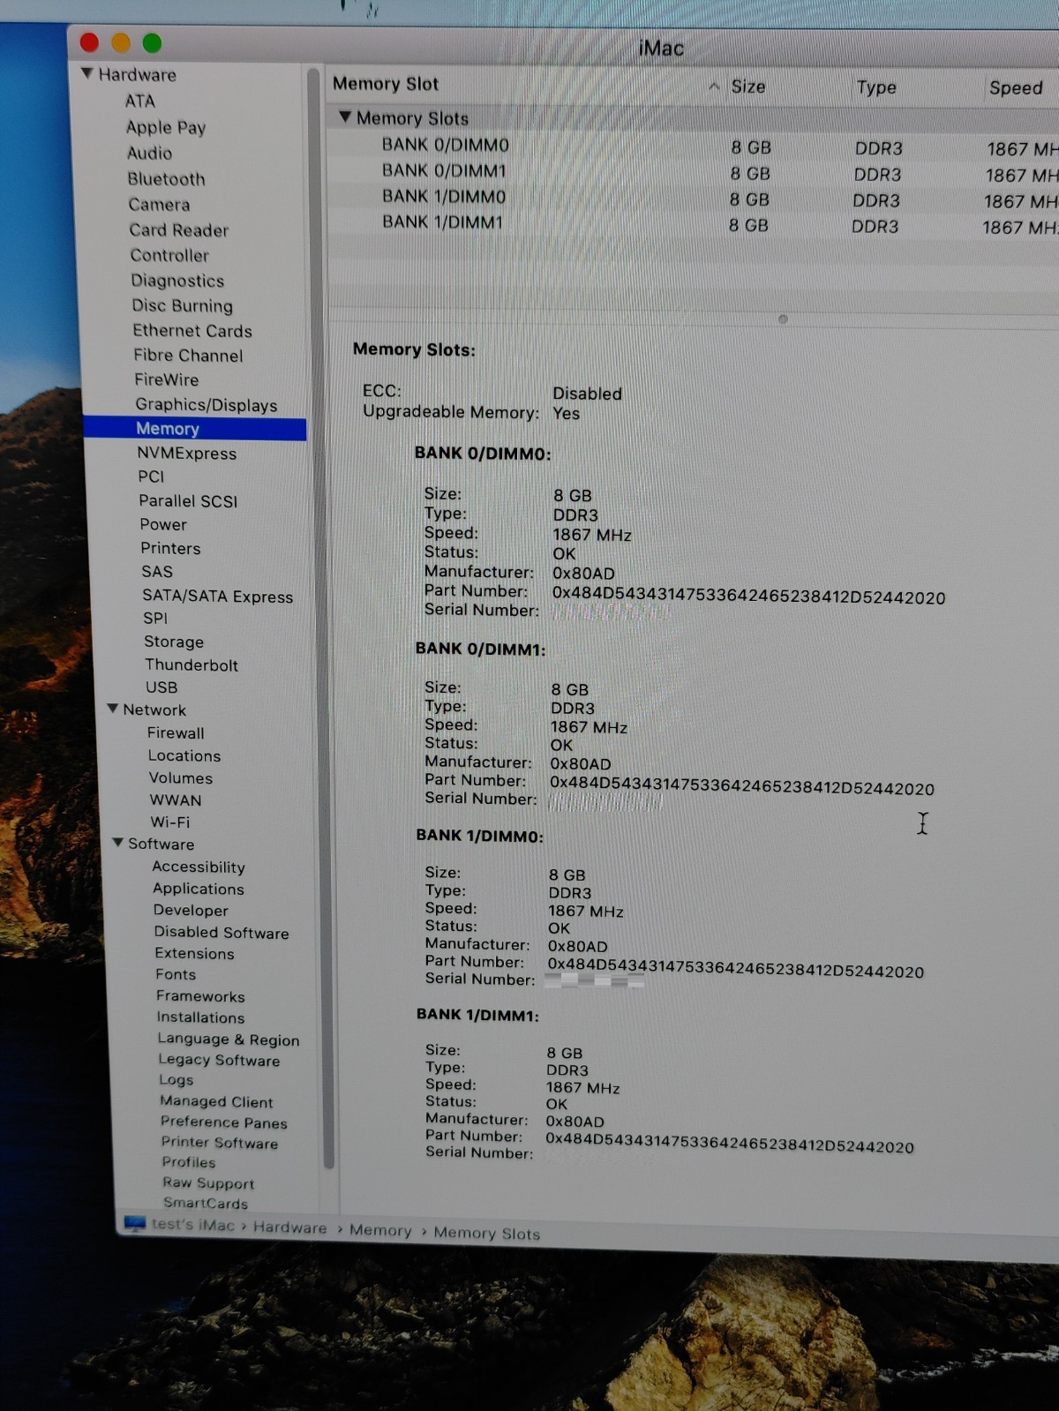Click test's iMac computer icon in path bar
This screenshot has height=1411, width=1059.
[x=135, y=1224]
